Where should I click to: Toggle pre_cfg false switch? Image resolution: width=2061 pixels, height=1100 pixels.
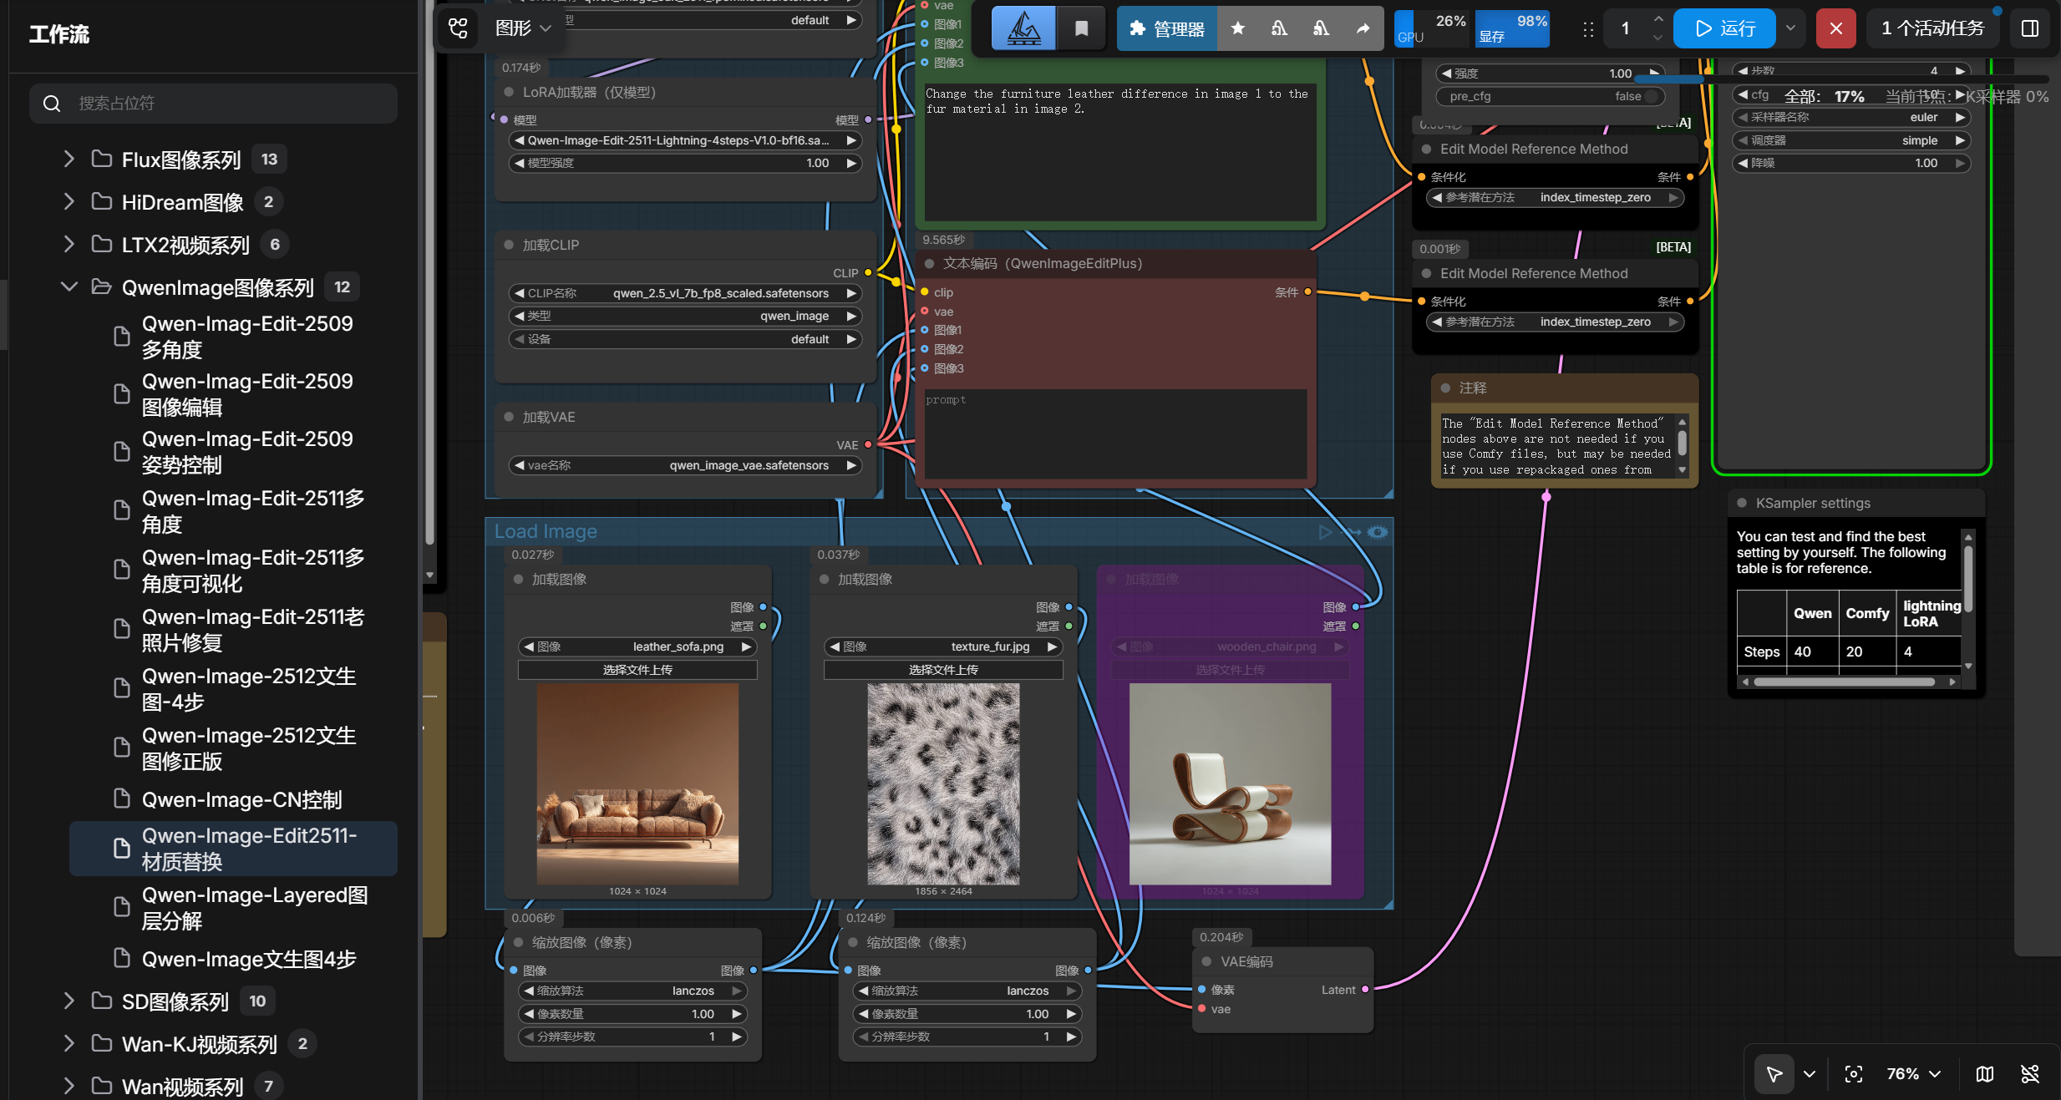point(1650,96)
